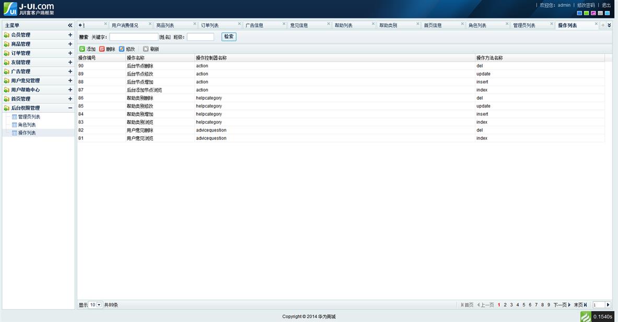Open the tab list with the double chevron icon

pos(609,25)
